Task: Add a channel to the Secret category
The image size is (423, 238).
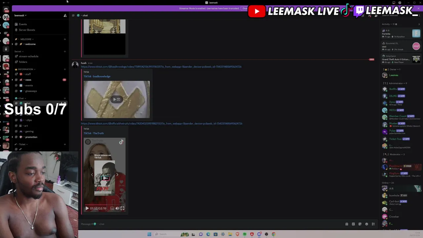Action: click(x=65, y=51)
